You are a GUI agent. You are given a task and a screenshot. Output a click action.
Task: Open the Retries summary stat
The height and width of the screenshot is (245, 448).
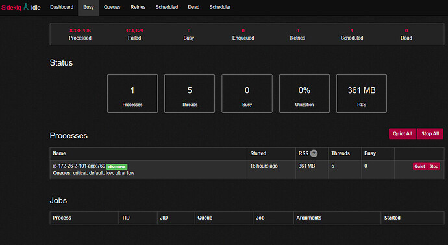297,34
